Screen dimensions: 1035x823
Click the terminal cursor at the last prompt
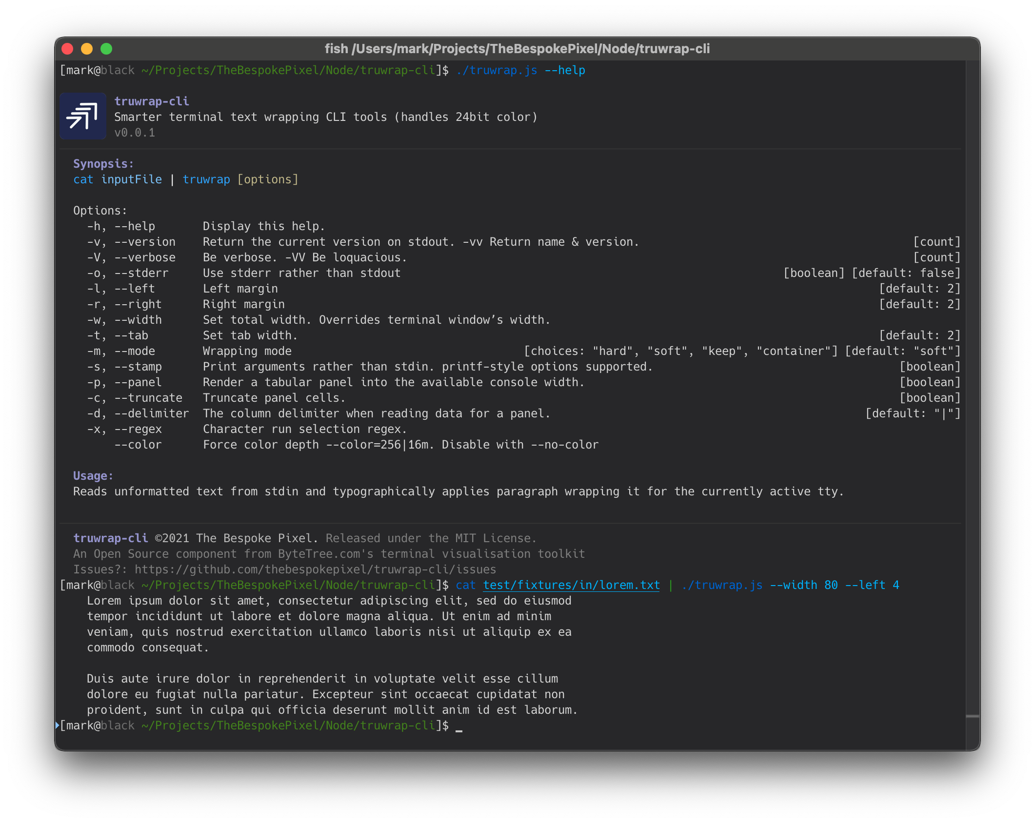tap(458, 730)
